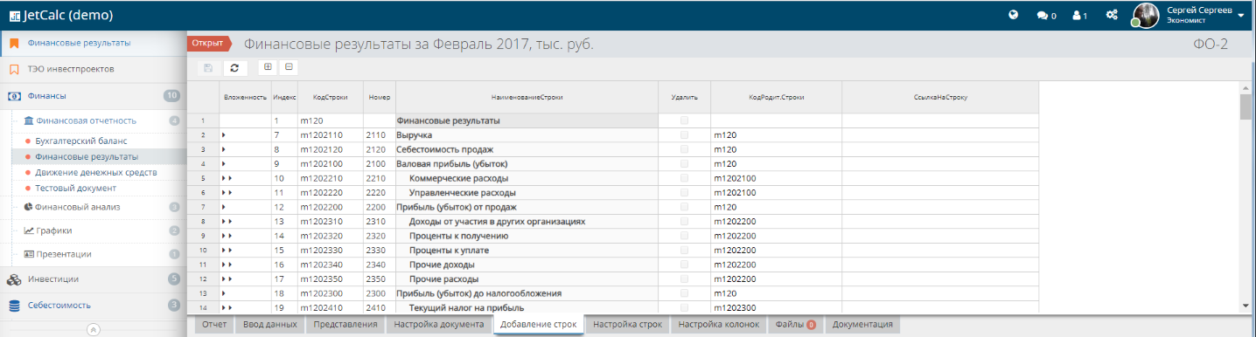This screenshot has width=1256, height=337.
Task: Expand the Финансы sidebar section
Action: tap(94, 96)
